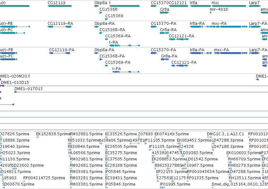Click the CG15368 gene label
Screen dimensions: 268x189
coord(108,9)
